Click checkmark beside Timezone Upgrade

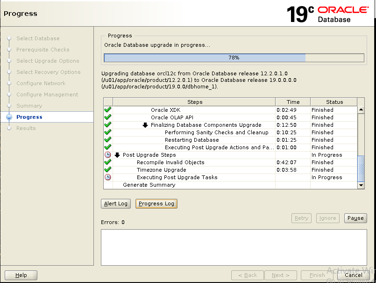coord(108,170)
